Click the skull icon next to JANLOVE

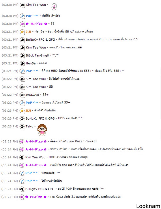22,95
